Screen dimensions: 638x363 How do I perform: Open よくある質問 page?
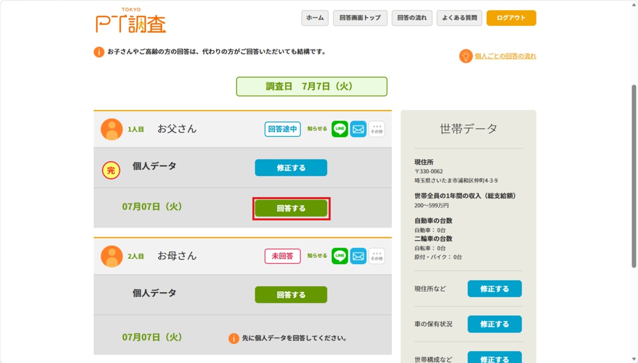[x=459, y=18]
